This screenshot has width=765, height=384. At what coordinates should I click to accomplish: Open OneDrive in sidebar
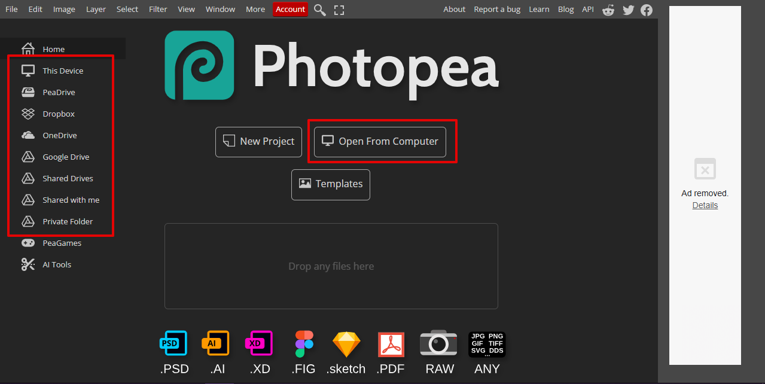pyautogui.click(x=63, y=135)
